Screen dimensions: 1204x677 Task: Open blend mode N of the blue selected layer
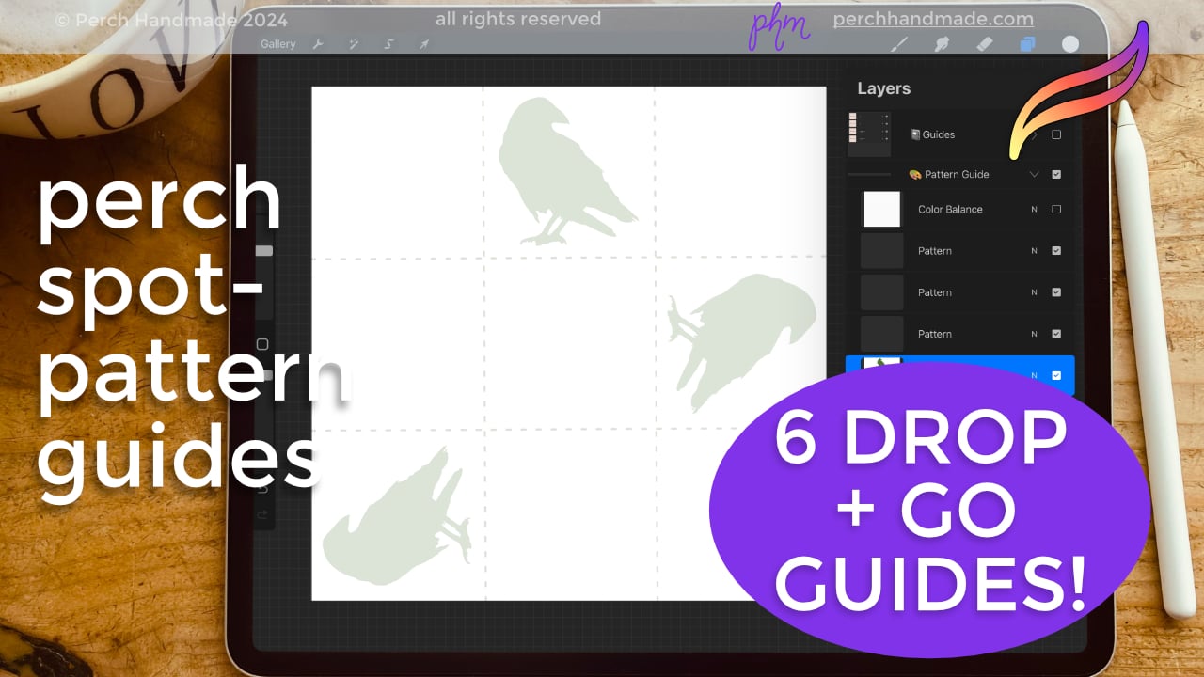point(1034,375)
